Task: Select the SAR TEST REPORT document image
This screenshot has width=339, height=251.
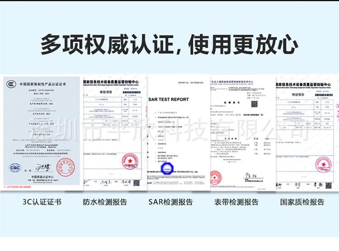Action: [x=179, y=133]
